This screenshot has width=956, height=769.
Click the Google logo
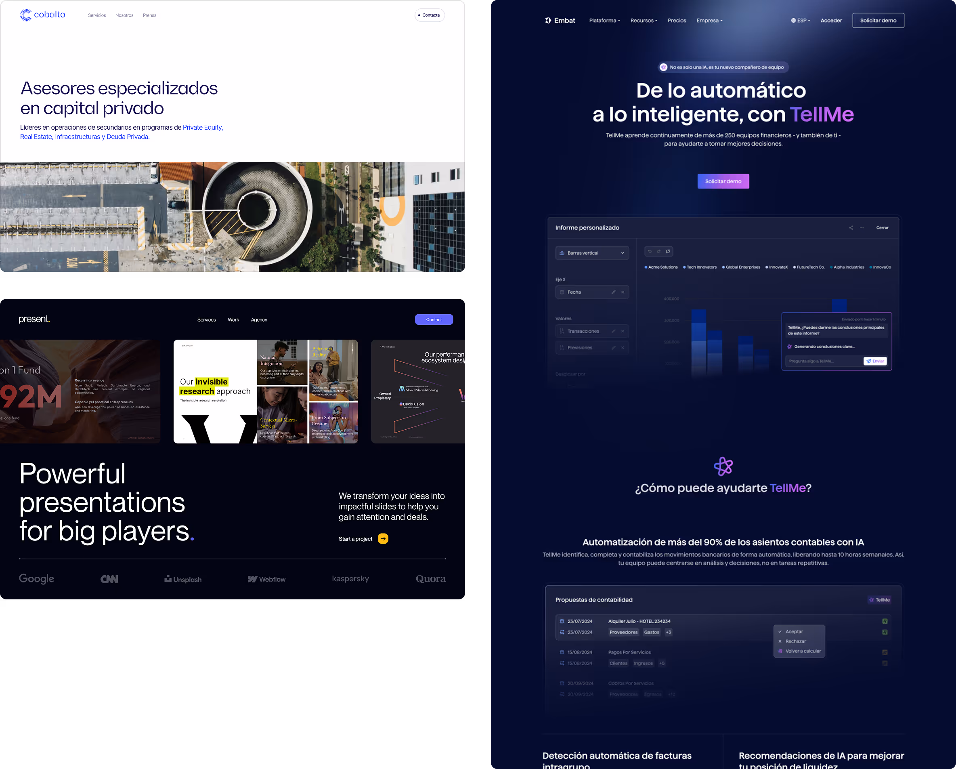37,579
